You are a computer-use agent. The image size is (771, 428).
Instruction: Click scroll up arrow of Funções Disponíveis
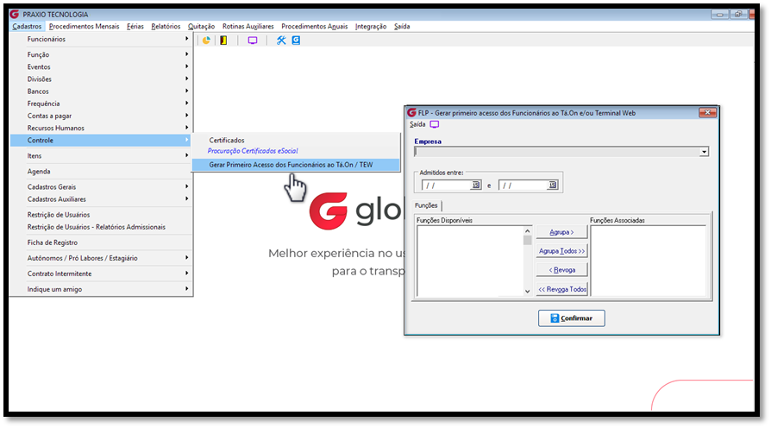528,230
